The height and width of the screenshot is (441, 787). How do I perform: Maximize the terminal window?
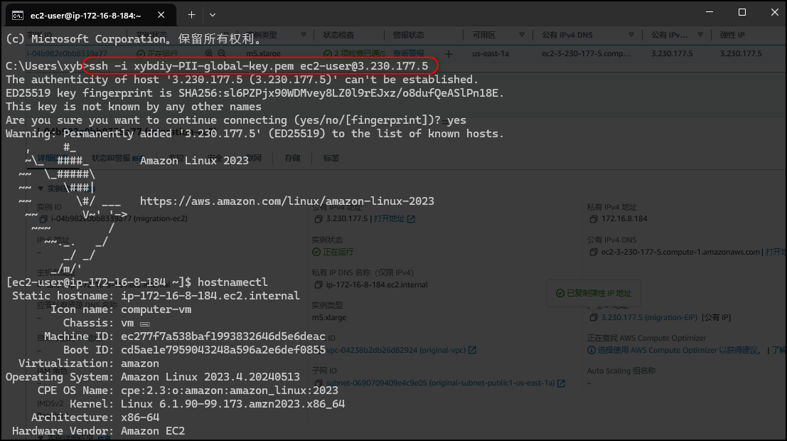(742, 11)
